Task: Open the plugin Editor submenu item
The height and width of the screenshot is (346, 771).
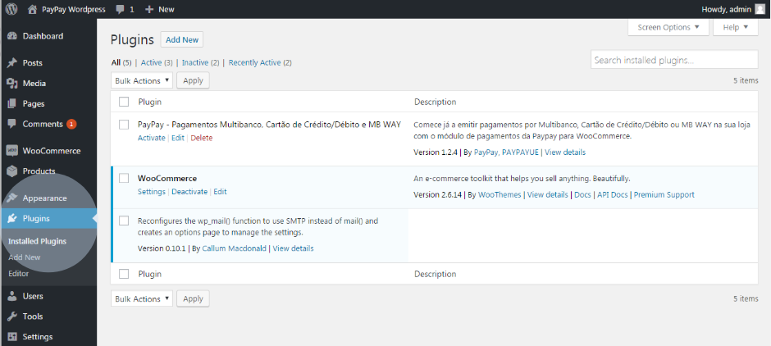Action: click(19, 274)
